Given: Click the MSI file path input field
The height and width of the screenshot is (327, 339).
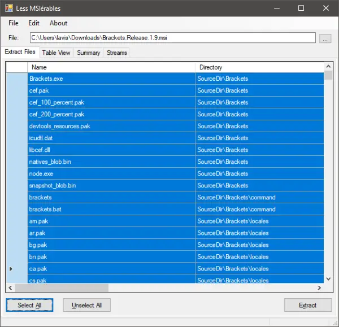Looking at the screenshot, I should [172, 38].
